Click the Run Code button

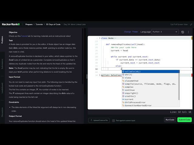[x=170, y=120]
